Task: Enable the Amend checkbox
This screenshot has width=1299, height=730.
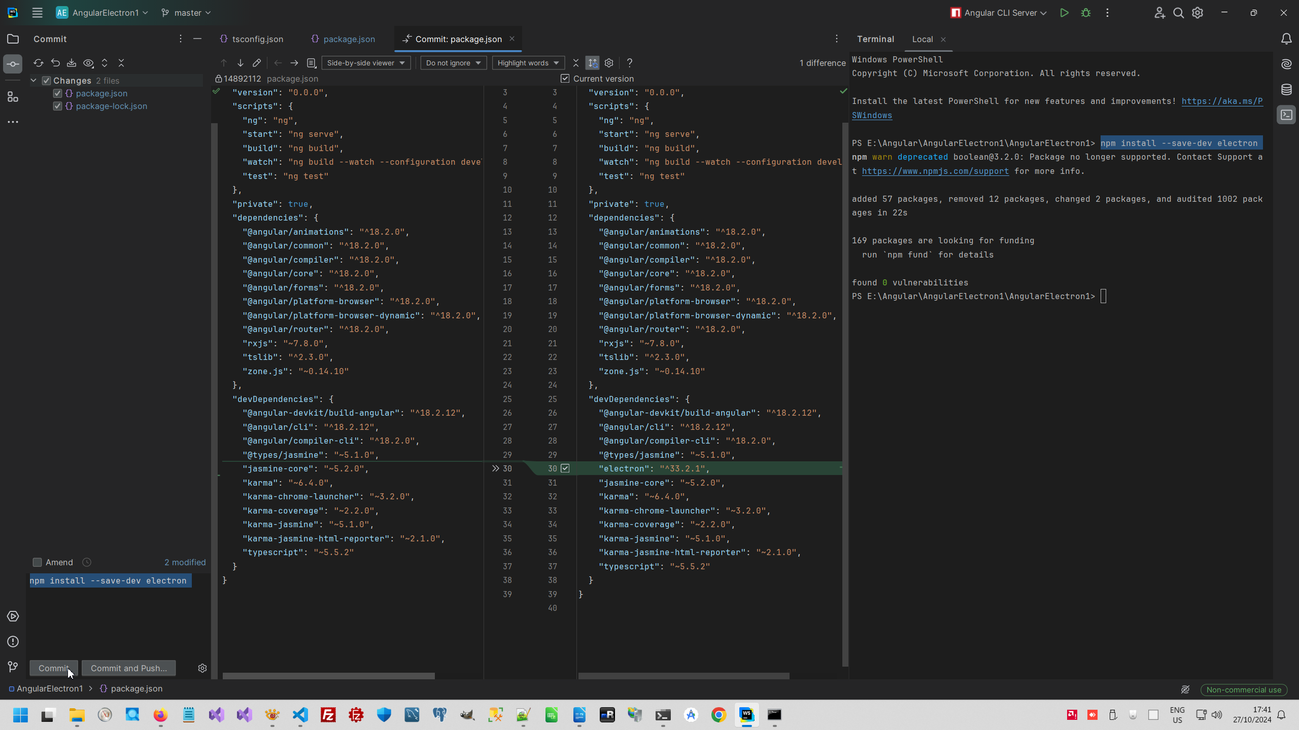Action: click(37, 562)
